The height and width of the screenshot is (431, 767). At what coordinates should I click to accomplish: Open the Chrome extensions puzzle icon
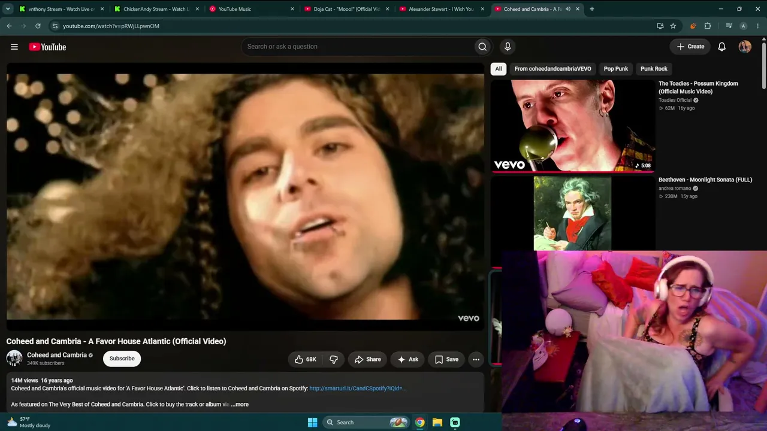(708, 26)
